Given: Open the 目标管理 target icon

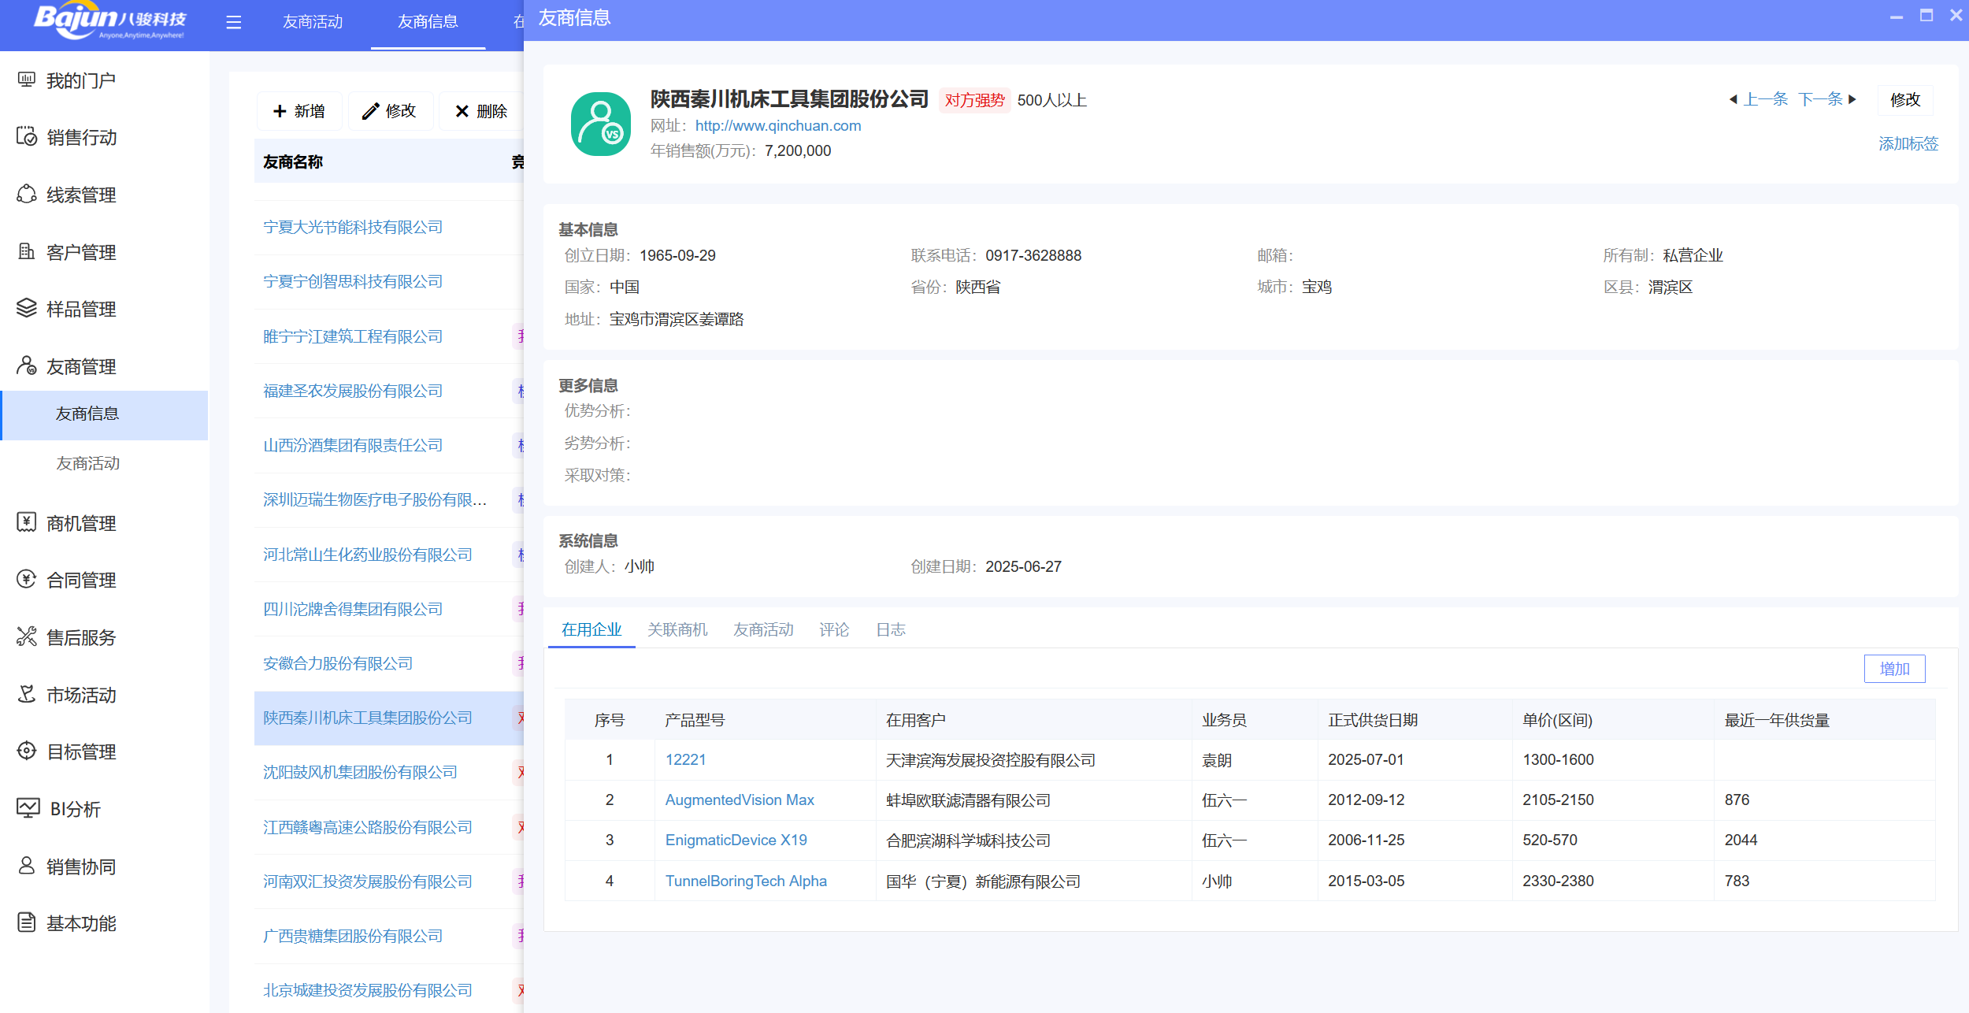Looking at the screenshot, I should pyautogui.click(x=26, y=751).
